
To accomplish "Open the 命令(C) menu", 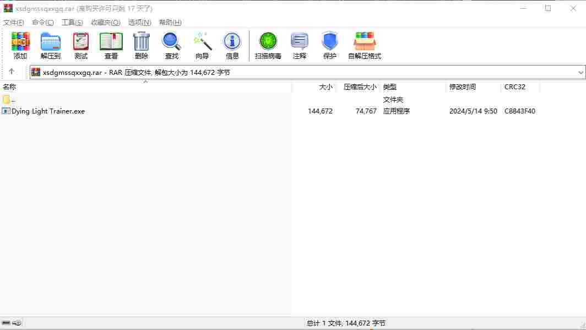I will point(42,23).
